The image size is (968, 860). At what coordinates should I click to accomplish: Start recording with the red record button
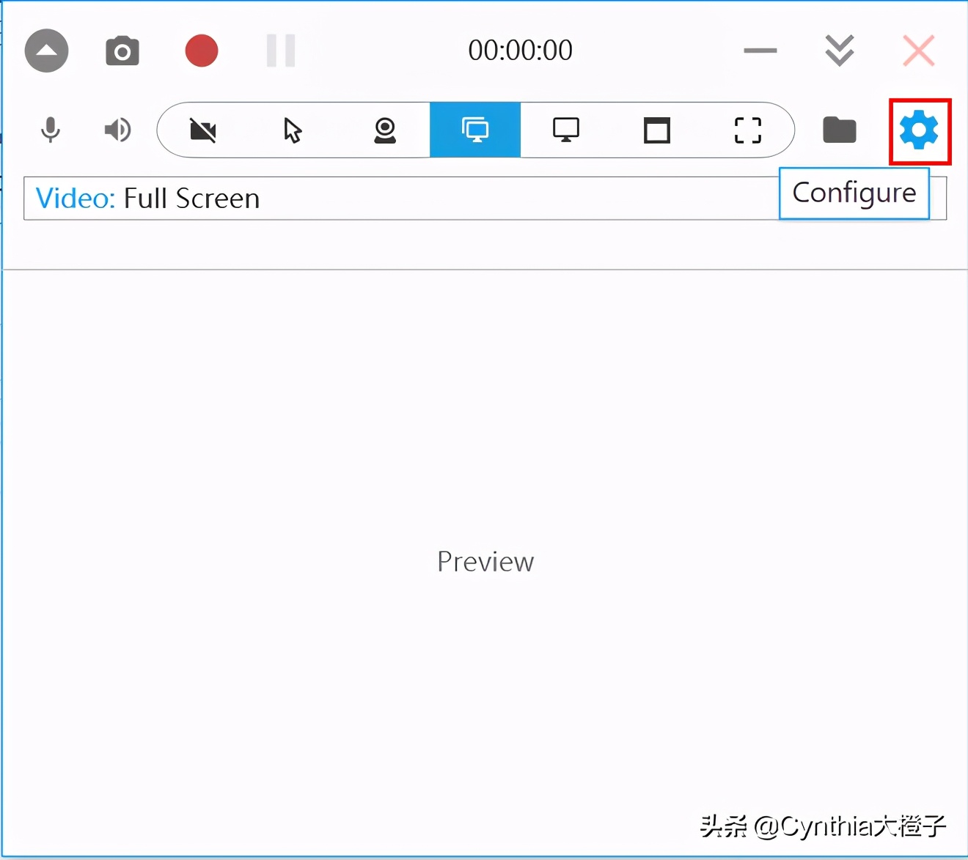click(x=202, y=51)
